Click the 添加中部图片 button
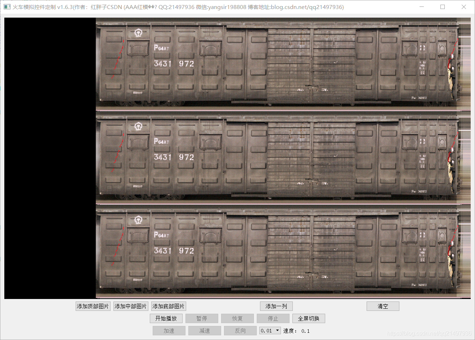 [x=130, y=306]
